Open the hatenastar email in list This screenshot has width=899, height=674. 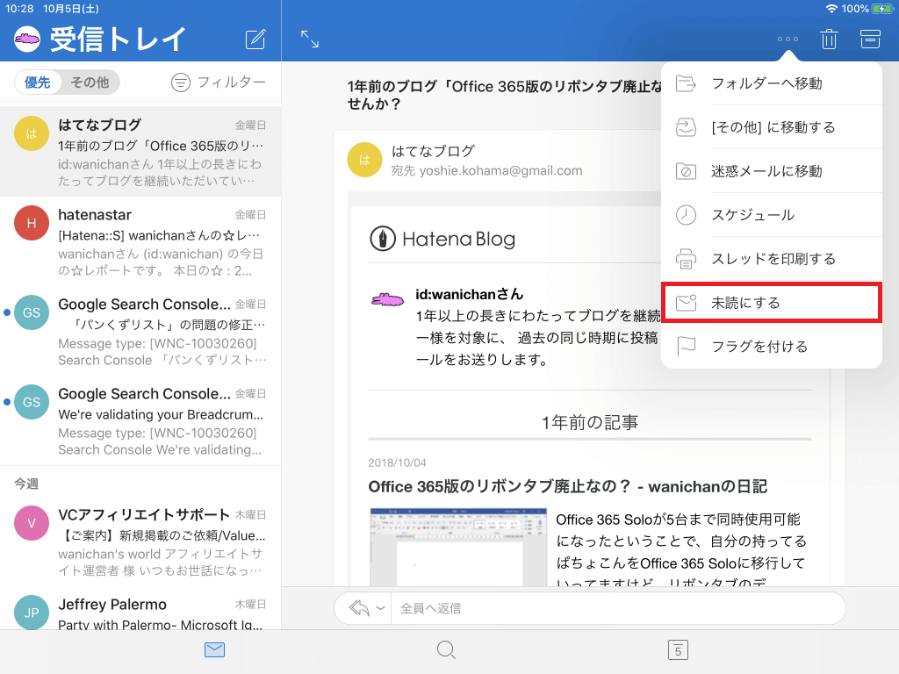coord(140,242)
